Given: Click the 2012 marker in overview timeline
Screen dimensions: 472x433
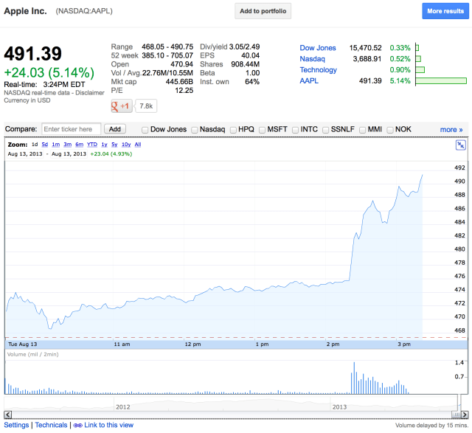Looking at the screenshot, I should click(x=123, y=407).
